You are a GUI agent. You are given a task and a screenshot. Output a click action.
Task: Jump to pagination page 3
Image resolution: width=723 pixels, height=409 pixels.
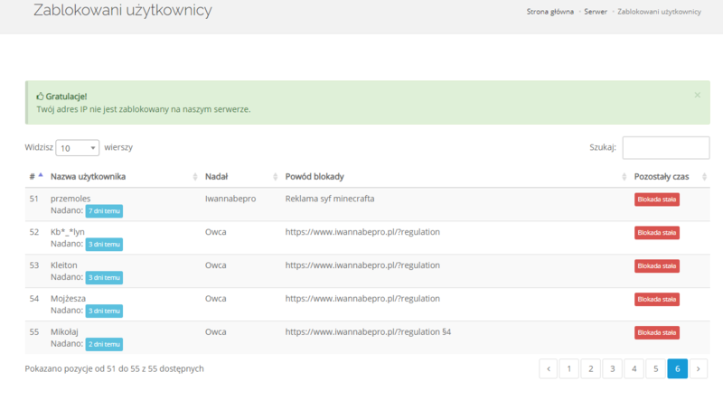[x=613, y=368]
